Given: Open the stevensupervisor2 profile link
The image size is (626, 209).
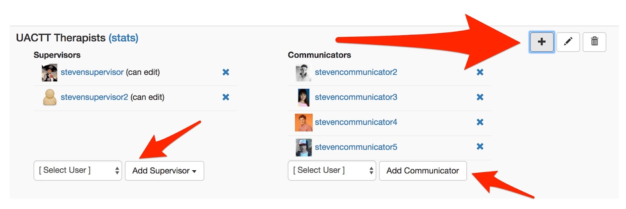Looking at the screenshot, I should [94, 97].
